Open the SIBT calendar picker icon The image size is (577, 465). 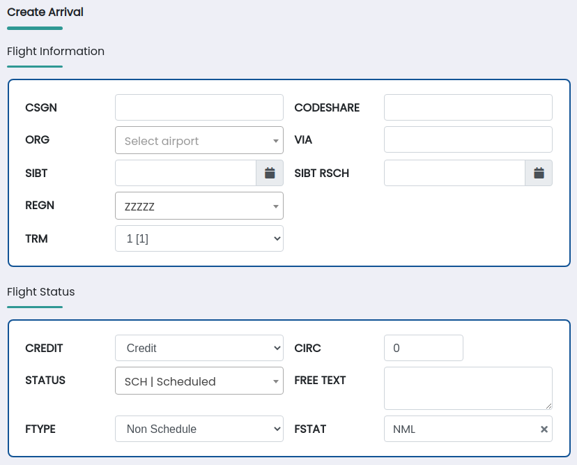point(270,173)
